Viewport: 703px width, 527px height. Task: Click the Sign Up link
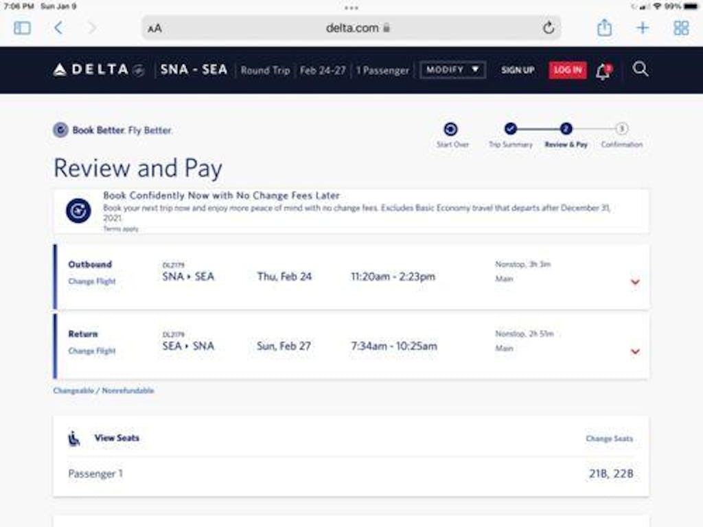(518, 70)
